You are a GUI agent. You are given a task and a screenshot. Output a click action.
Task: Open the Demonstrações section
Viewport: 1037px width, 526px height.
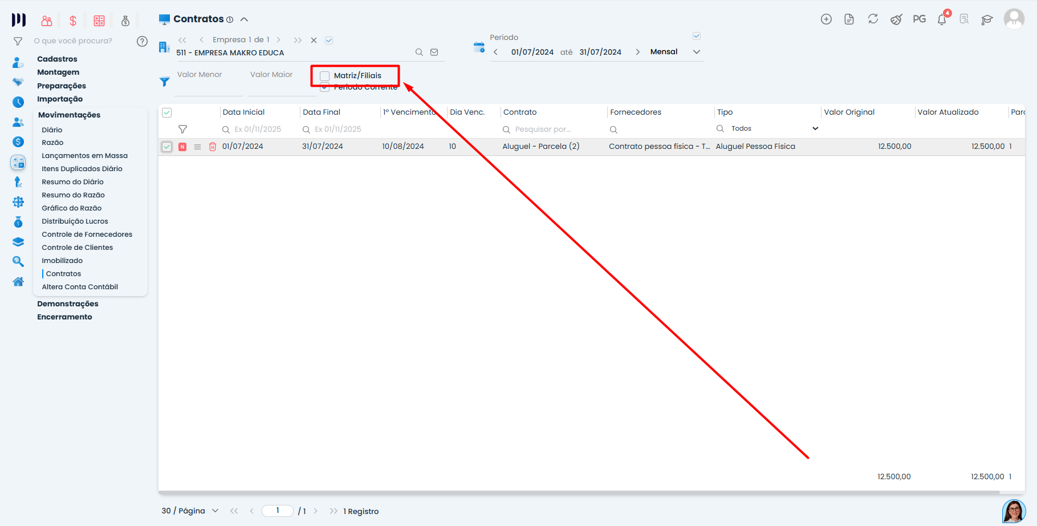(67, 304)
